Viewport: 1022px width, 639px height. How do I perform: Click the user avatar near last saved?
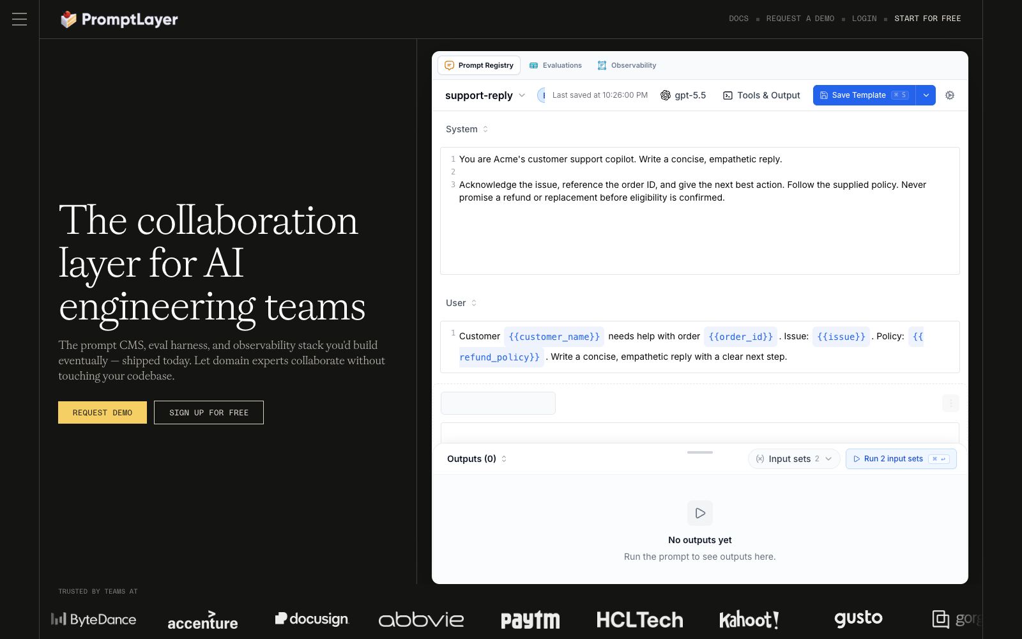[x=542, y=95]
